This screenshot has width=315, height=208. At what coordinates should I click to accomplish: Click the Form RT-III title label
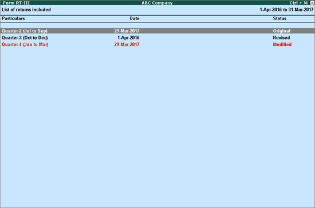[x=16, y=3]
